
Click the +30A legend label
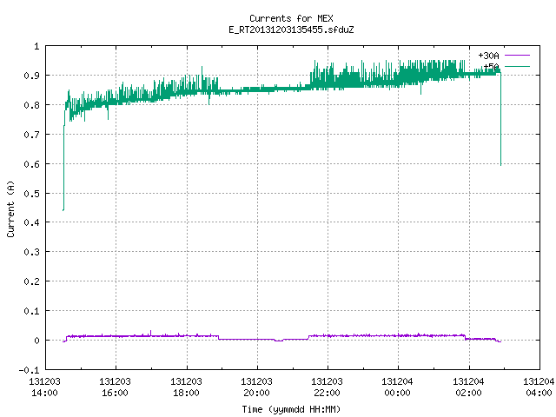point(488,56)
